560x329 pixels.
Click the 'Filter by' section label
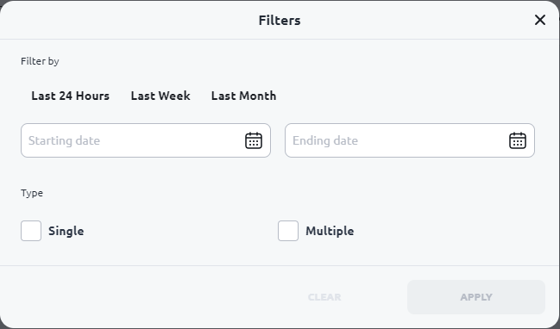coord(40,61)
